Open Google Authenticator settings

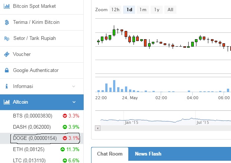42,70
